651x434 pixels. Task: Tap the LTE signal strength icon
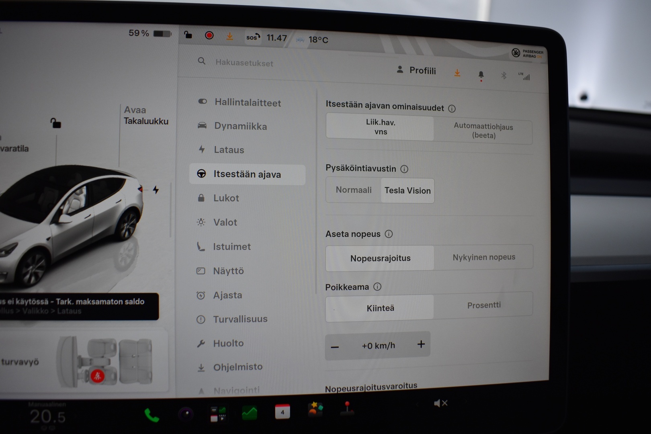(524, 76)
